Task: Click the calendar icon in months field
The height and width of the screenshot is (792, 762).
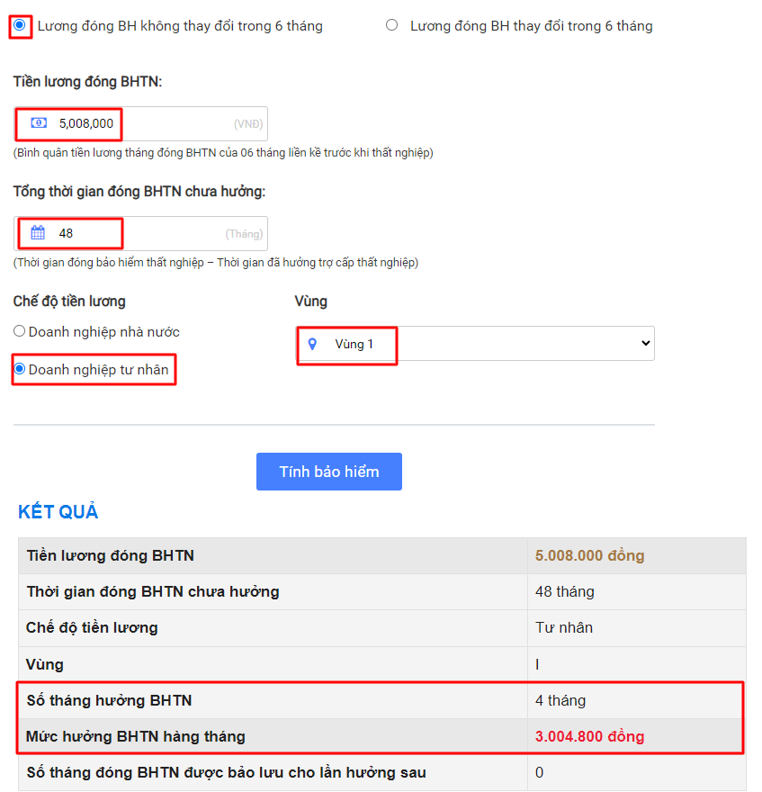Action: pyautogui.click(x=38, y=233)
